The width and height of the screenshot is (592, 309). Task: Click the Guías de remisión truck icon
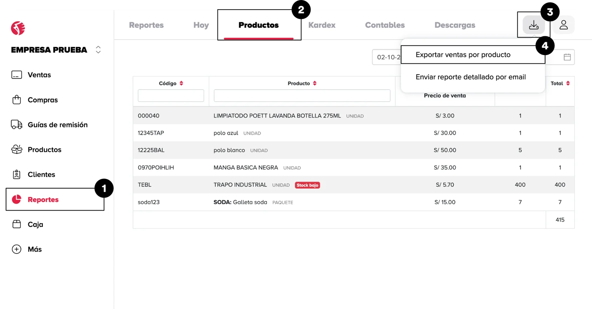[17, 125]
